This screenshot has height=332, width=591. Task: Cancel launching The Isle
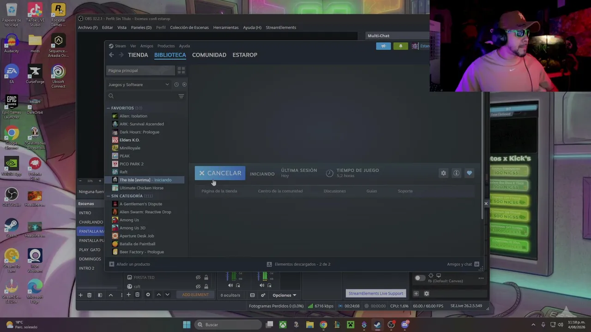click(220, 173)
